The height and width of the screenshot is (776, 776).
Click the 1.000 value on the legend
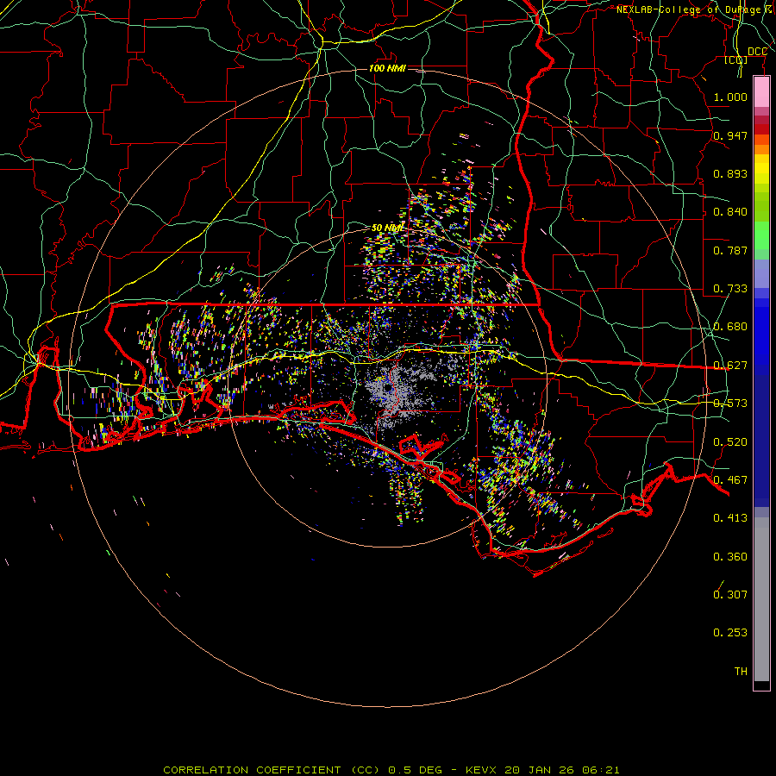click(730, 97)
